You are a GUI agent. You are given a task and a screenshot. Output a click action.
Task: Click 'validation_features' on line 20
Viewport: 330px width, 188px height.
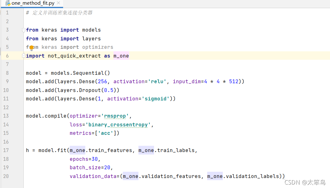tap(171, 176)
